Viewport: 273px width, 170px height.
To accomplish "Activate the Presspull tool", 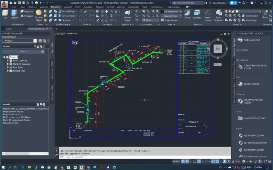I will pyautogui.click(x=26, y=16).
